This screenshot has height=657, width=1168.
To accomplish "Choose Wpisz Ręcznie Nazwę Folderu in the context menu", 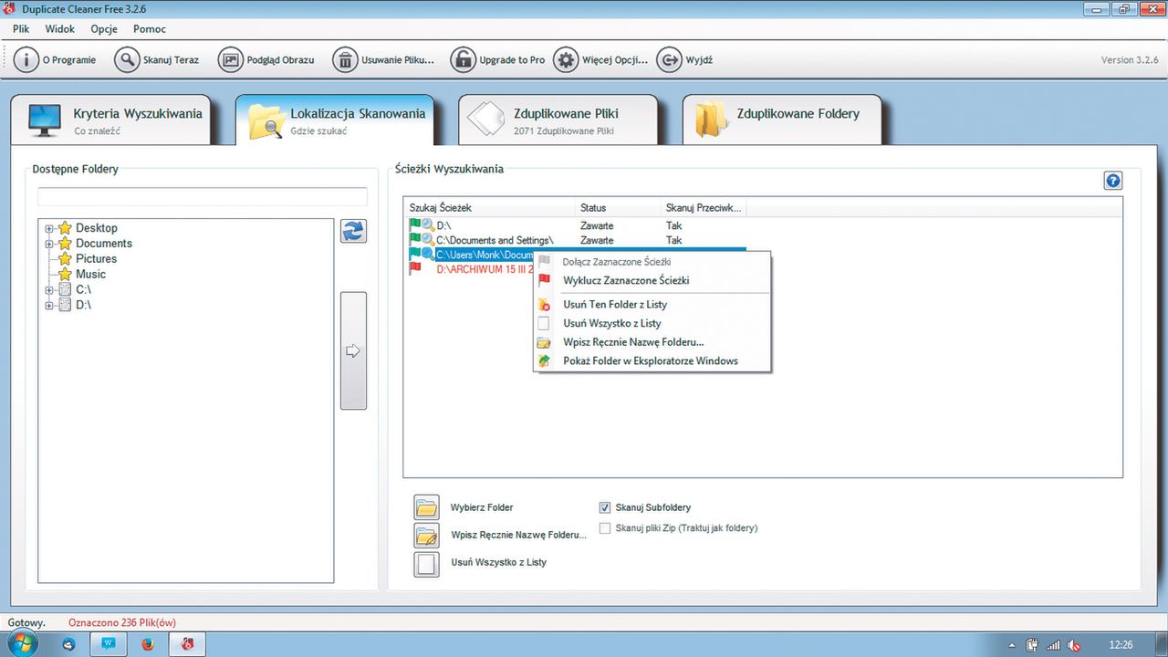I will coord(652,342).
